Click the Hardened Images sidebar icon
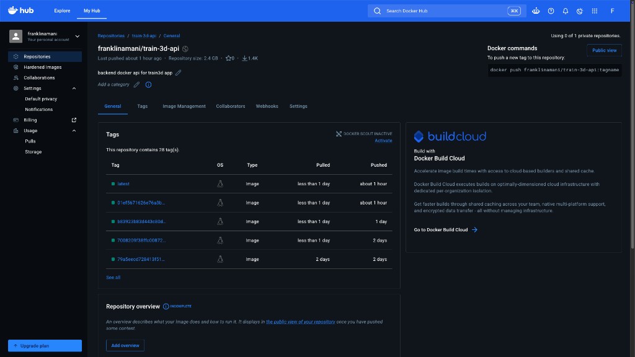635x357 pixels. [x=16, y=67]
